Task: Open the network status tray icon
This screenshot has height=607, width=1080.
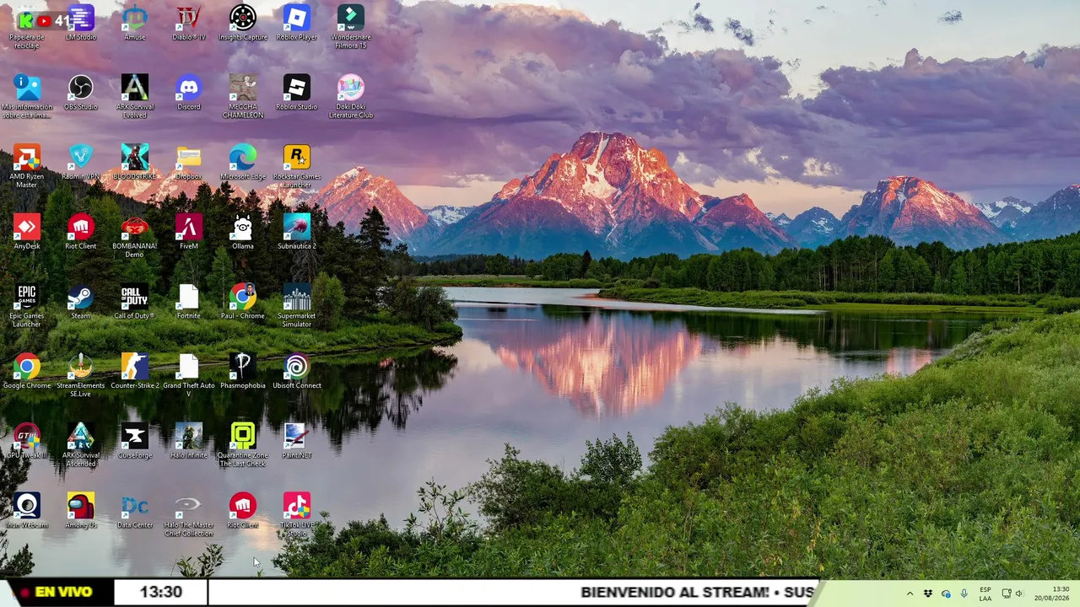Action: point(1006,594)
